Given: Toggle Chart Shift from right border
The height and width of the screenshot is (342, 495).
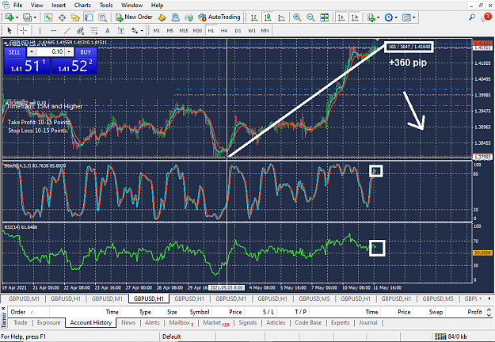Looking at the screenshot, I should [355, 17].
